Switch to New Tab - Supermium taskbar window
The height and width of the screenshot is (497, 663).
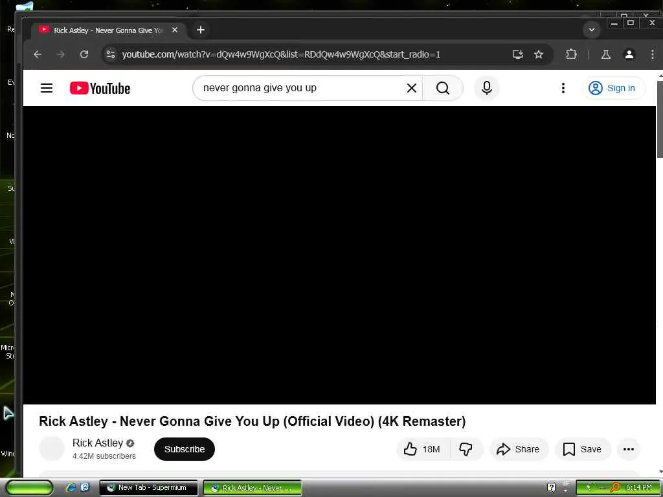pyautogui.click(x=149, y=488)
